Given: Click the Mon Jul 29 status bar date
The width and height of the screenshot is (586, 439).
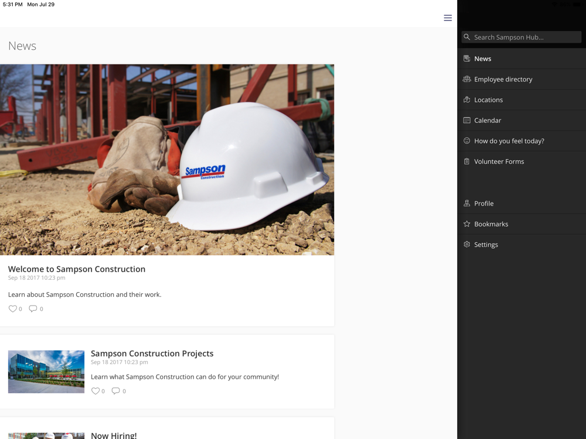Looking at the screenshot, I should (41, 5).
